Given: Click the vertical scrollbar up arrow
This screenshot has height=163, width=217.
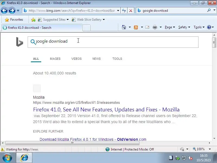Looking at the screenshot, I should (x=214, y=35).
